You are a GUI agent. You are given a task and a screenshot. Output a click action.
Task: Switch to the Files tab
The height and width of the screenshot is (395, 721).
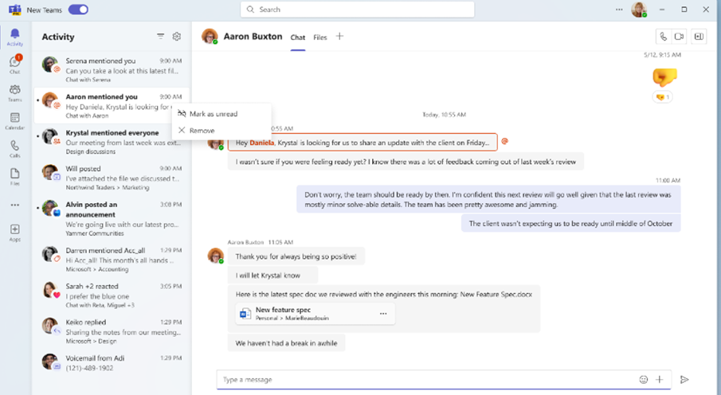(x=320, y=37)
